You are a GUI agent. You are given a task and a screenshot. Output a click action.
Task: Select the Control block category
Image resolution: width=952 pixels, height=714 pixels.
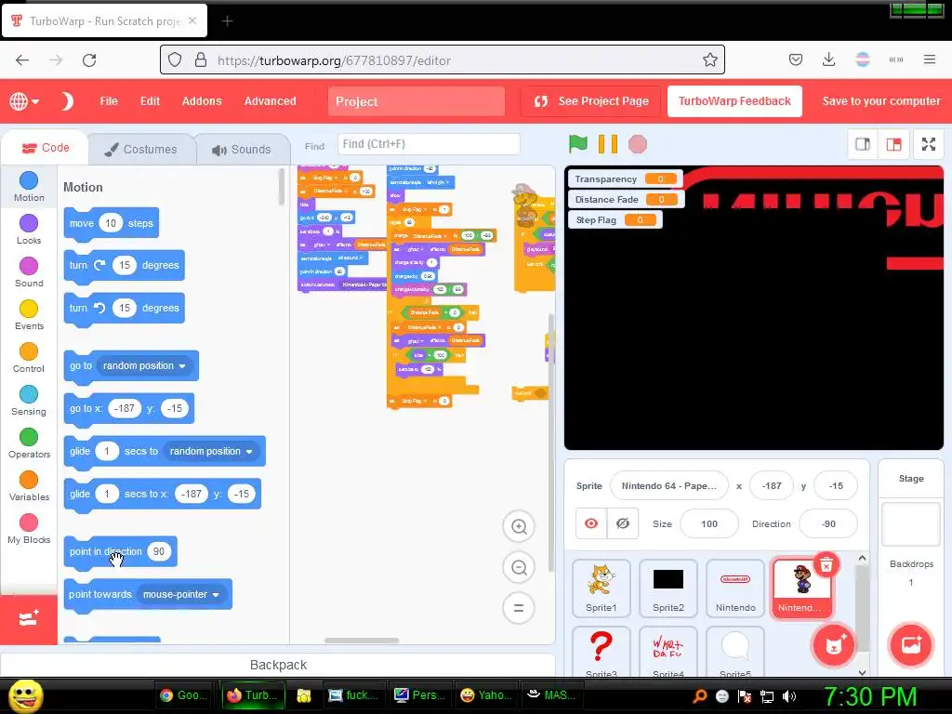coord(29,358)
